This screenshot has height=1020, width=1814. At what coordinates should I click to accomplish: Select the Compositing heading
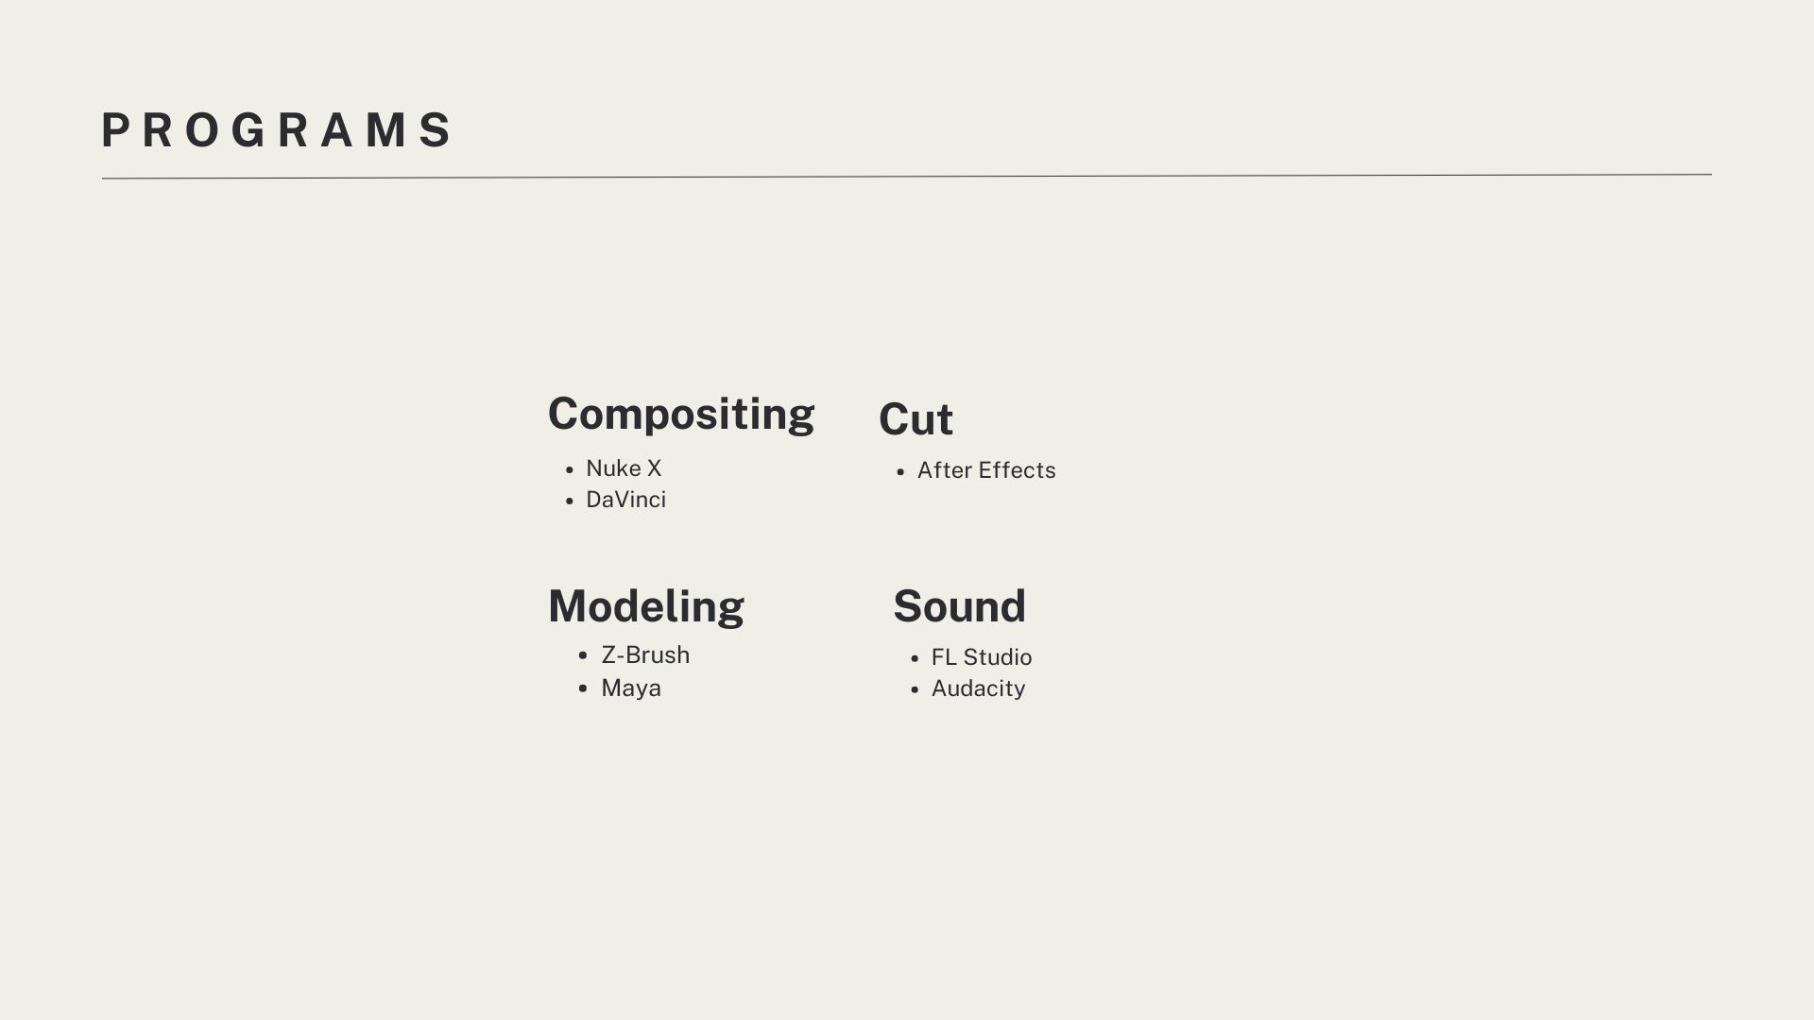(x=681, y=416)
